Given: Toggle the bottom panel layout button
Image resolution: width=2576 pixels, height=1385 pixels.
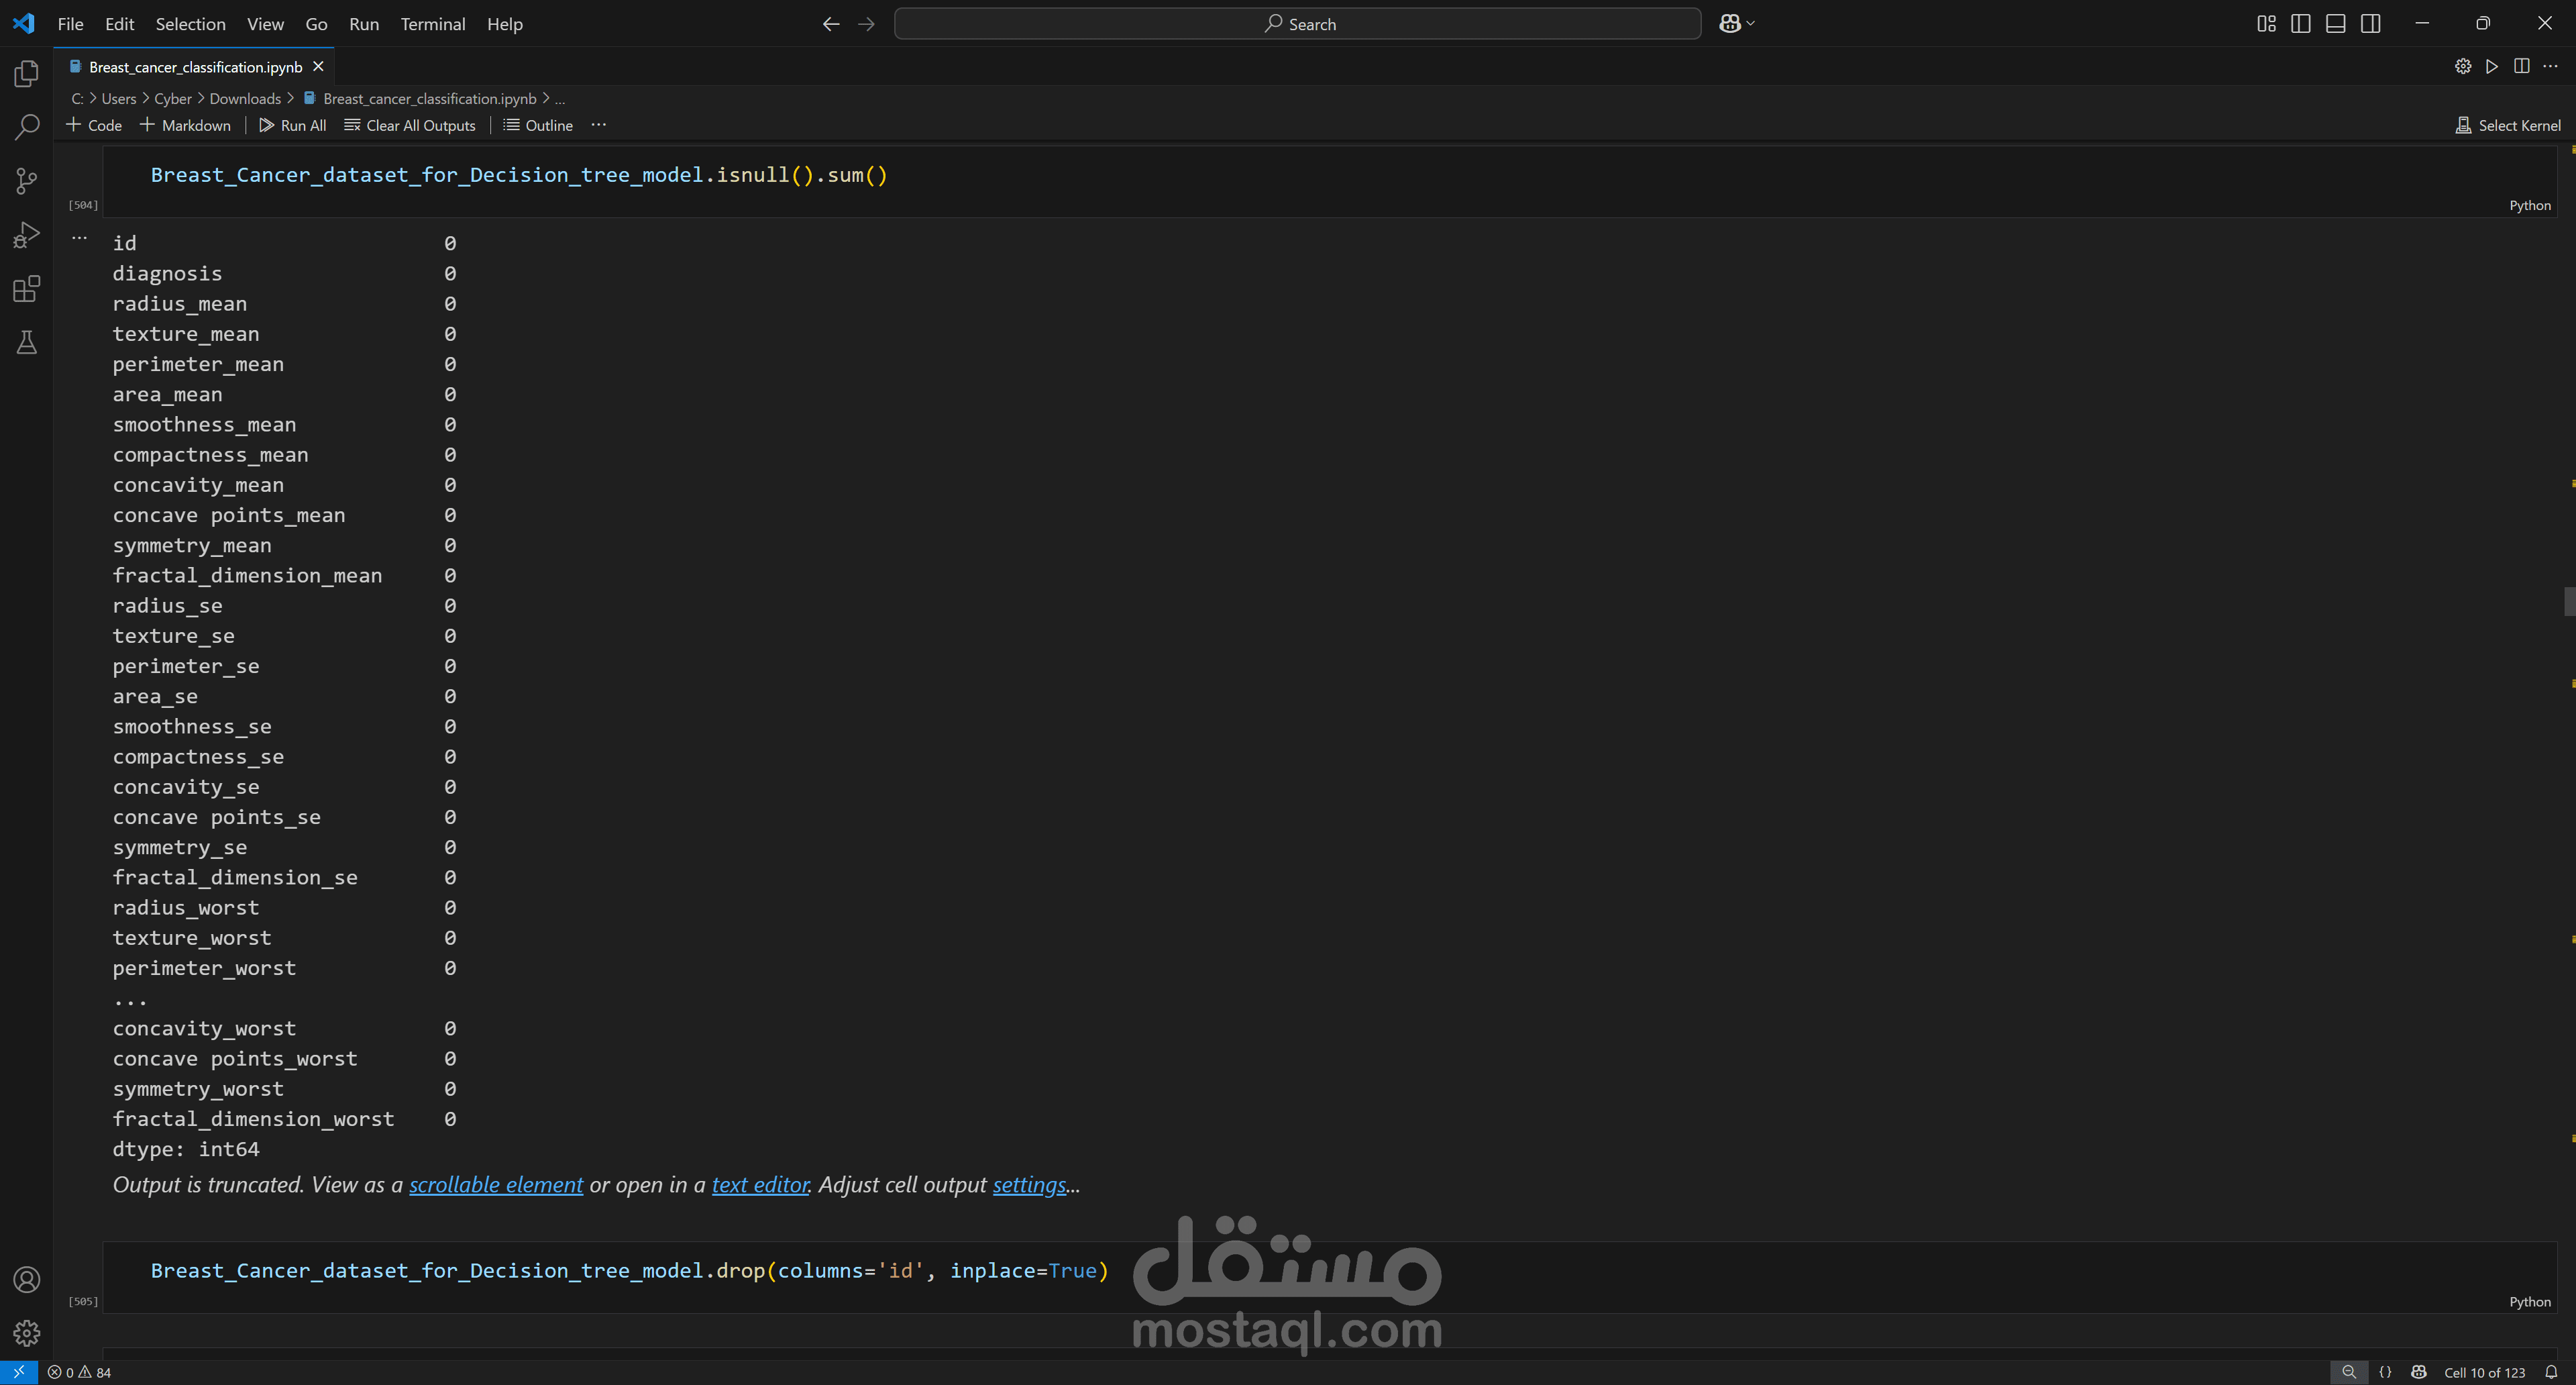Looking at the screenshot, I should point(2335,24).
